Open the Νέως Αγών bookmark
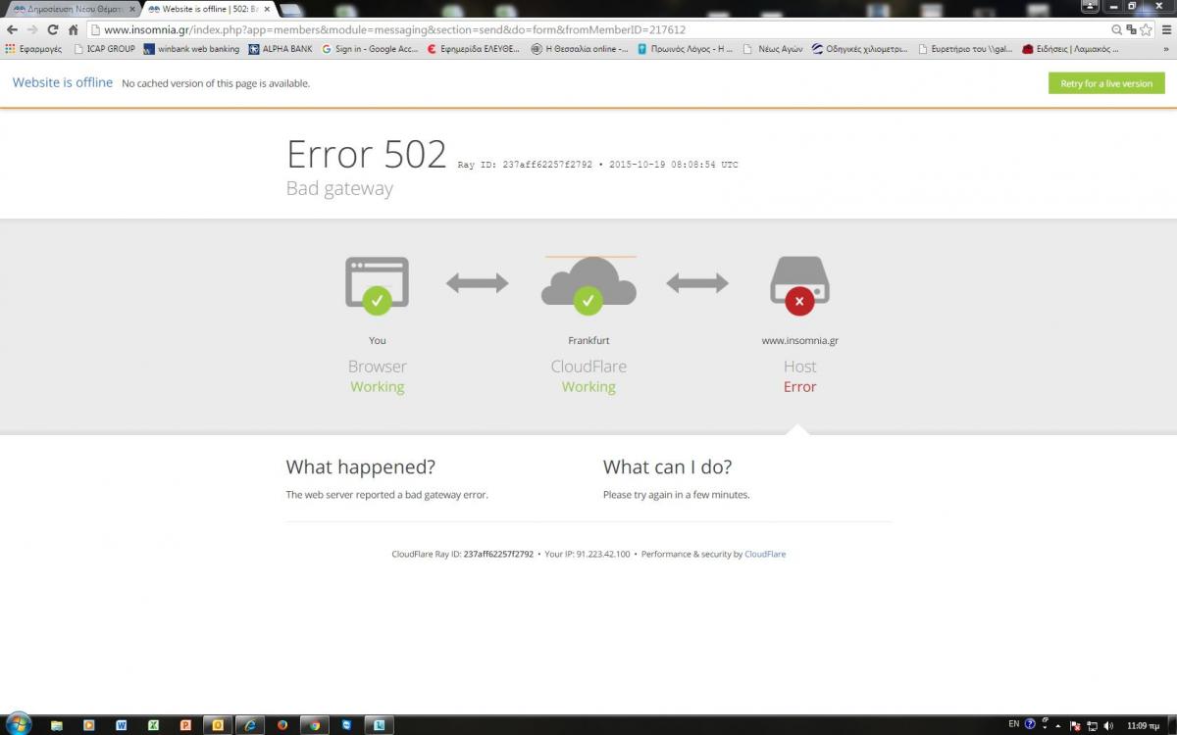 (773, 48)
